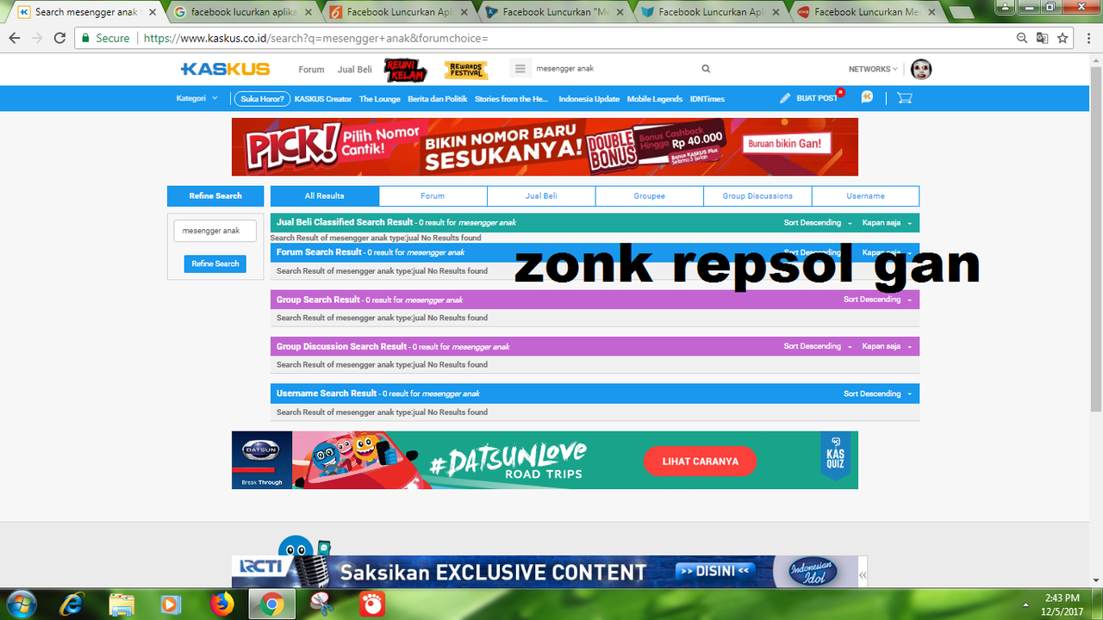Click the browser Back arrow
This screenshot has height=620, width=1103.
(x=15, y=38)
